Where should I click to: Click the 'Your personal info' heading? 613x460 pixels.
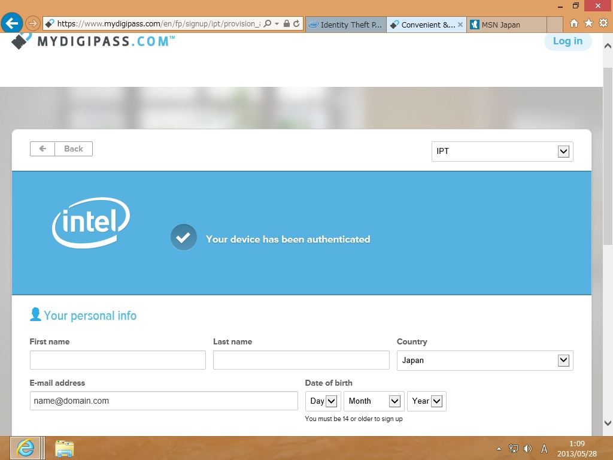click(x=90, y=316)
